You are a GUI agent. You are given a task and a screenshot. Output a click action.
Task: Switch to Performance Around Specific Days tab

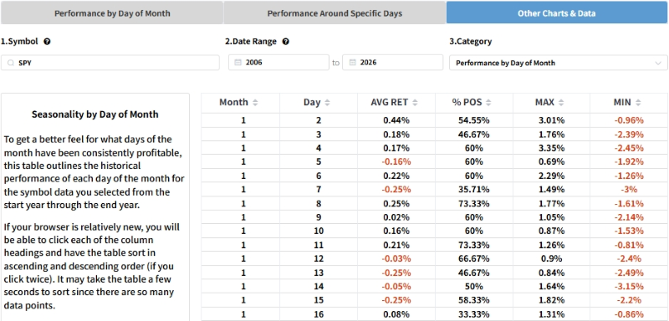334,13
